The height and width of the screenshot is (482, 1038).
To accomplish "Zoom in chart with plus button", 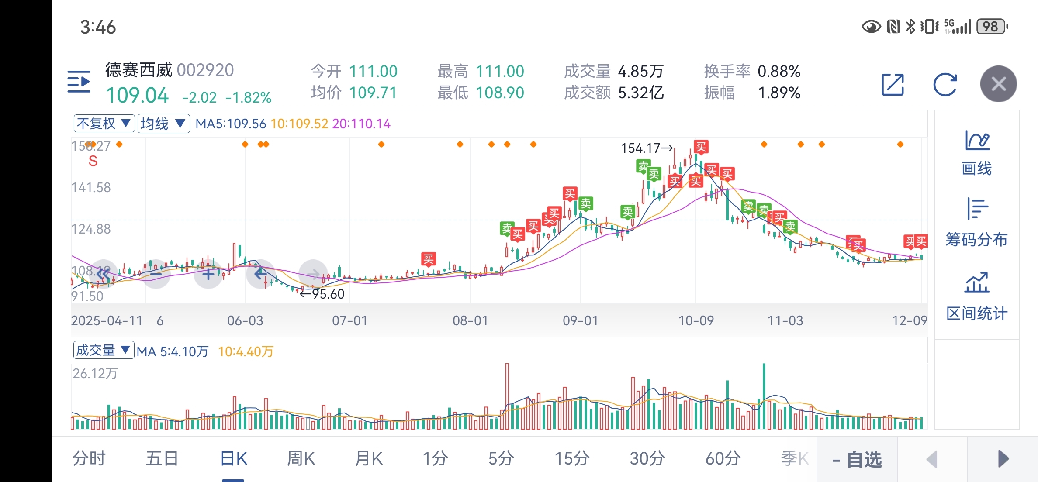I will coord(208,274).
